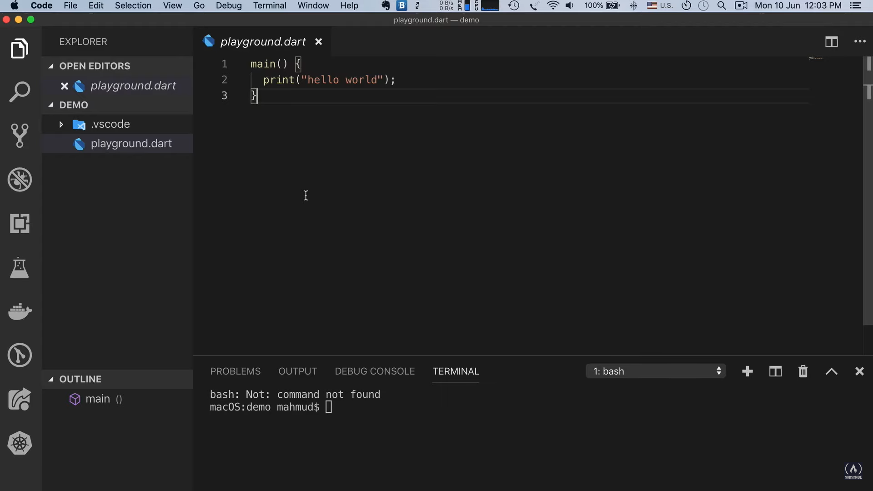Expand the .vscode folder in explorer
Screen dimensions: 873x491
(x=60, y=124)
